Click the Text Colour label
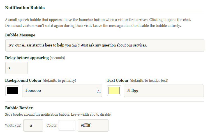This screenshot has width=210, height=133. click(118, 80)
